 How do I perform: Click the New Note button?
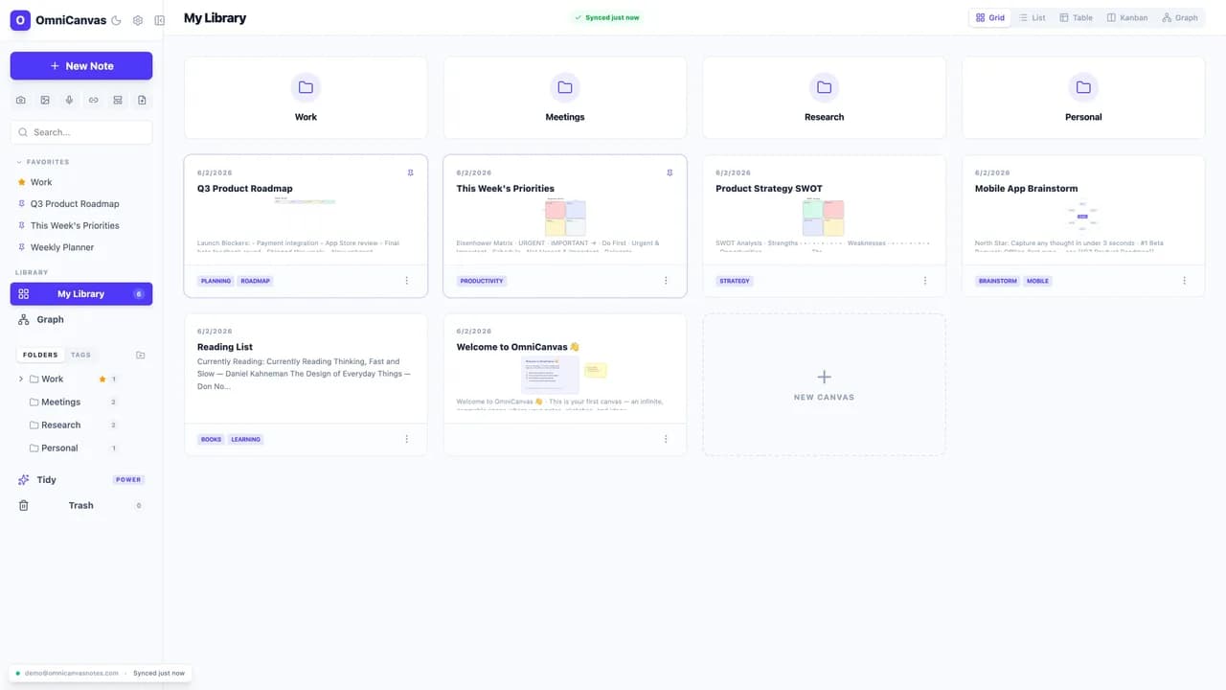[x=81, y=66]
